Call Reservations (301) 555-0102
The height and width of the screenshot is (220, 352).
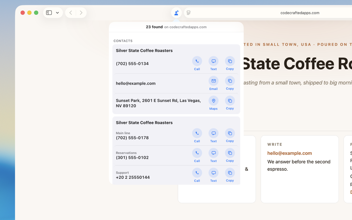[x=197, y=155]
